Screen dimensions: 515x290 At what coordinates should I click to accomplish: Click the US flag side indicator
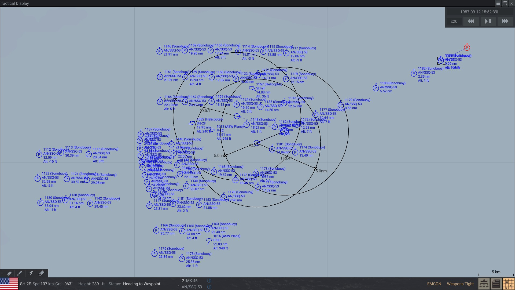pyautogui.click(x=9, y=284)
